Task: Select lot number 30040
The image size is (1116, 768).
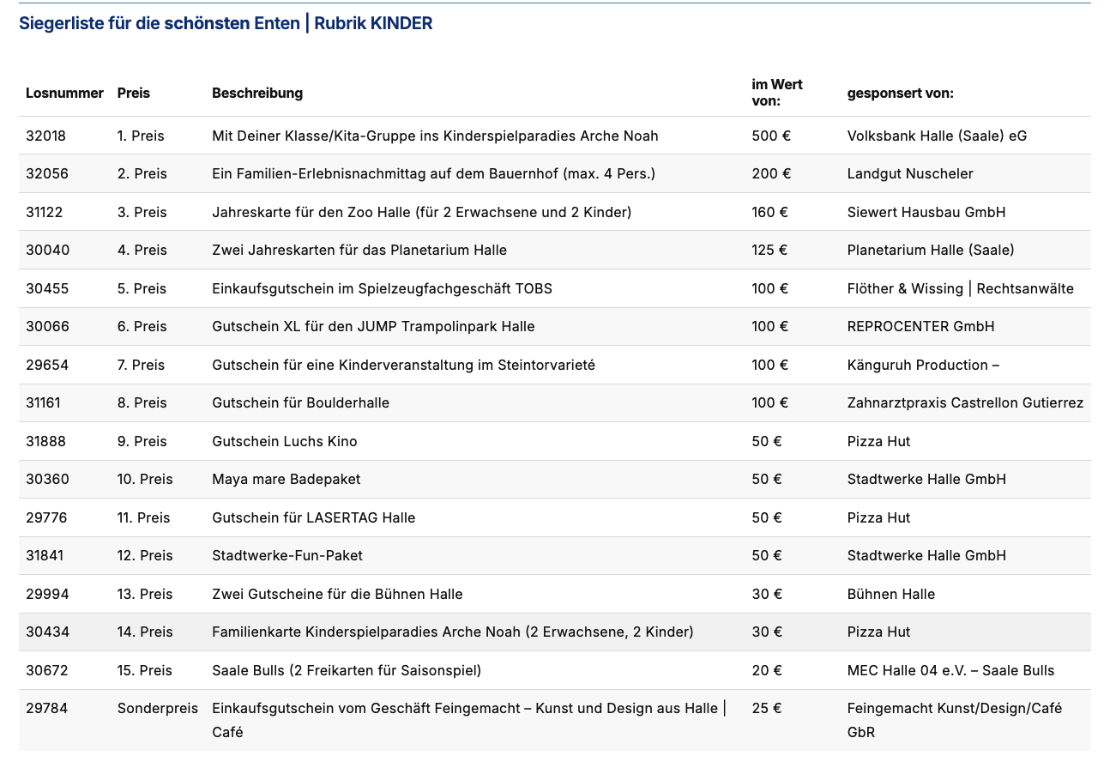Action: point(47,250)
